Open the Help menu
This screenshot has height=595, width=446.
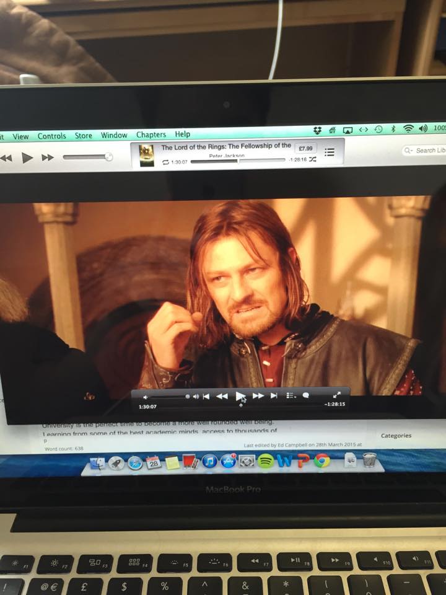click(x=182, y=134)
